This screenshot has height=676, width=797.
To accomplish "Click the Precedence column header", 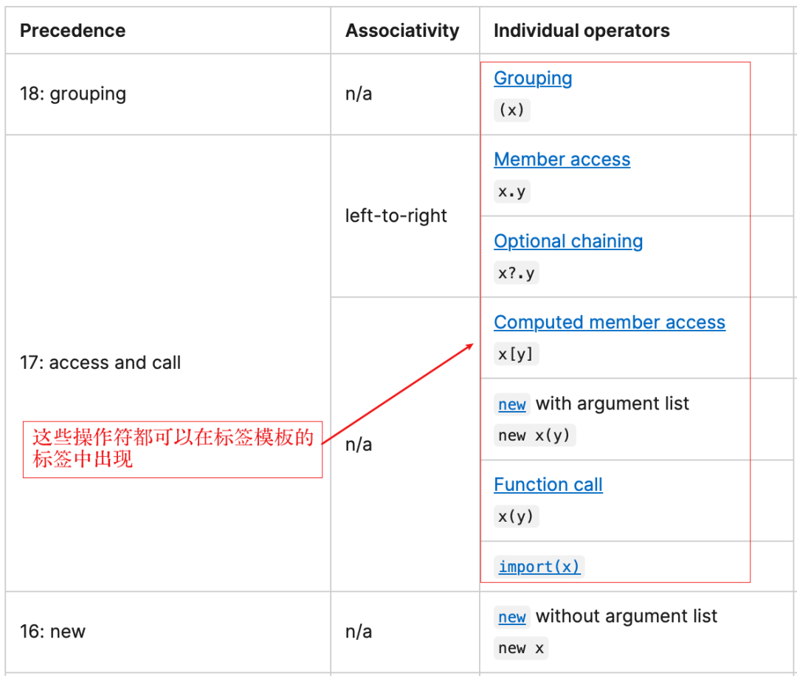I will 72,31.
